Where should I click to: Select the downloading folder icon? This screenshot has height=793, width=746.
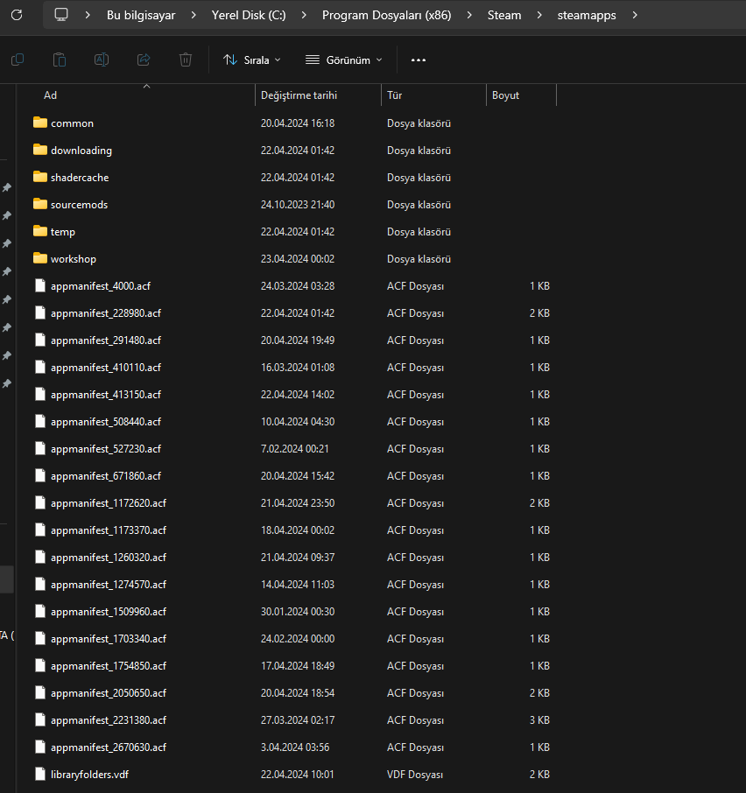[x=40, y=150]
